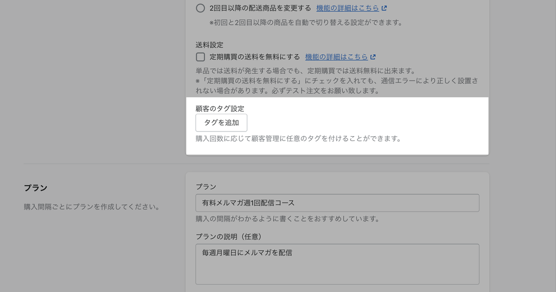Focus the プラン name field with 有料メルマガ週1回配信コース
This screenshot has height=292, width=556.
[x=337, y=203]
